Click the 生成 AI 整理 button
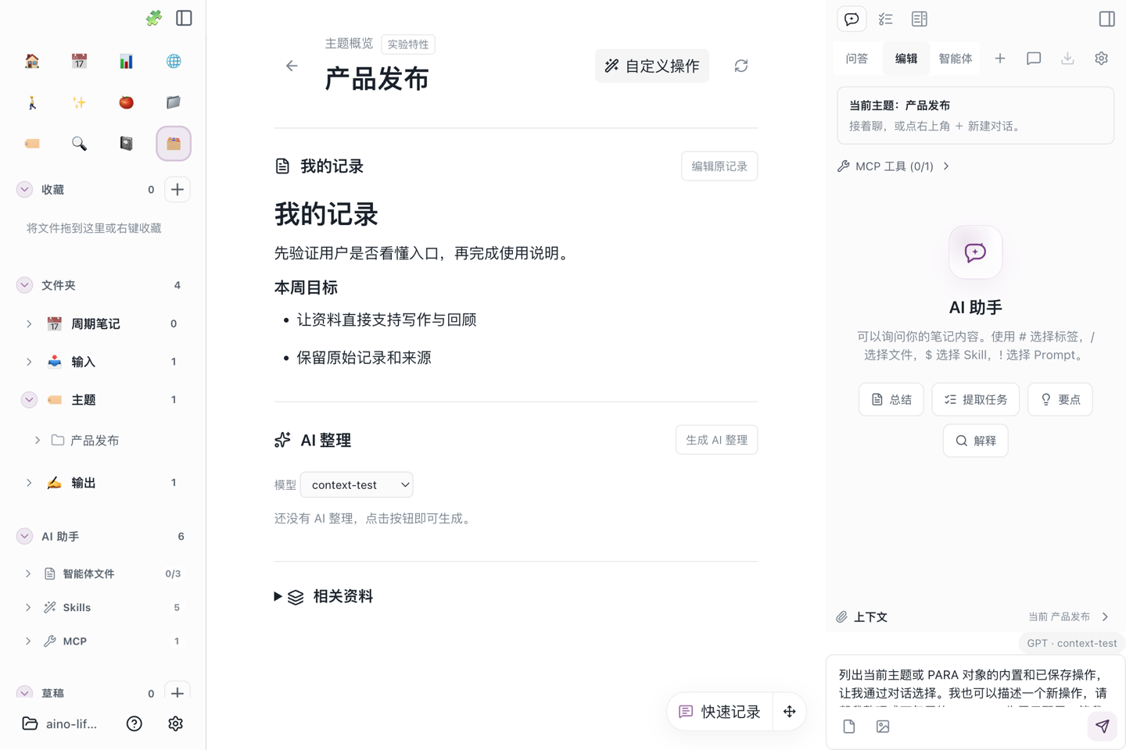The height and width of the screenshot is (750, 1126). click(x=717, y=441)
